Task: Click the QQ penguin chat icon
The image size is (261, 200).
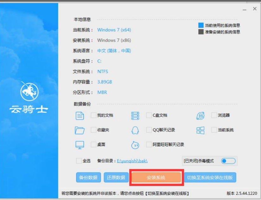Action: (x=135, y=130)
